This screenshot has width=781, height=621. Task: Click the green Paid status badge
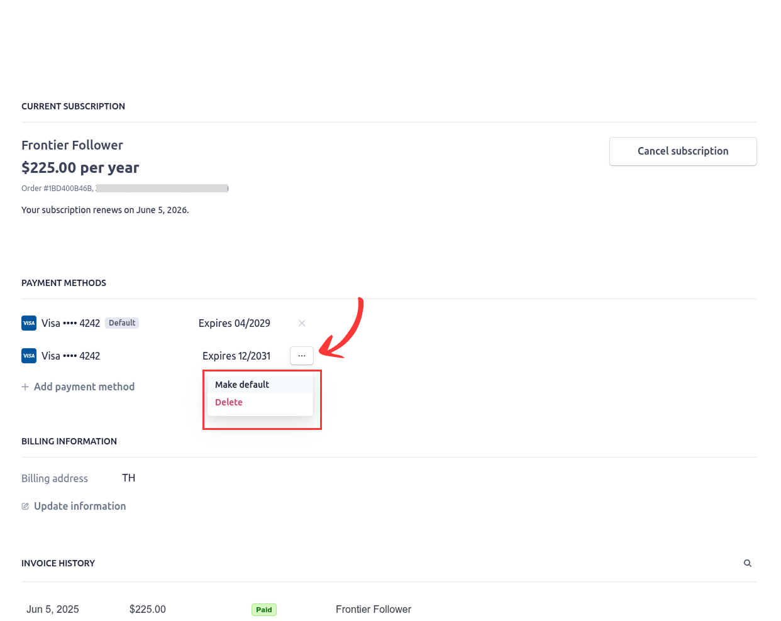(264, 610)
